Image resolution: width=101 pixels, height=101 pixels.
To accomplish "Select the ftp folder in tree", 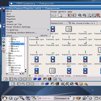I will (x=13, y=39).
